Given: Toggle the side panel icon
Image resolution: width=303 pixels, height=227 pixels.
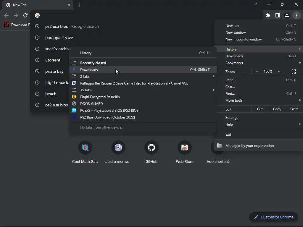Looking at the screenshot, I should (x=277, y=15).
